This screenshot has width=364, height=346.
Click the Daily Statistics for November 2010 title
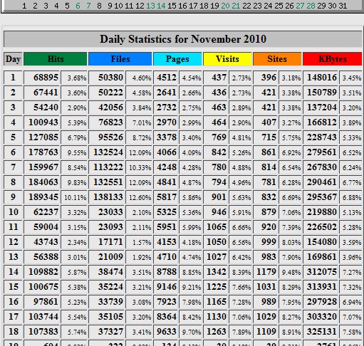[183, 39]
